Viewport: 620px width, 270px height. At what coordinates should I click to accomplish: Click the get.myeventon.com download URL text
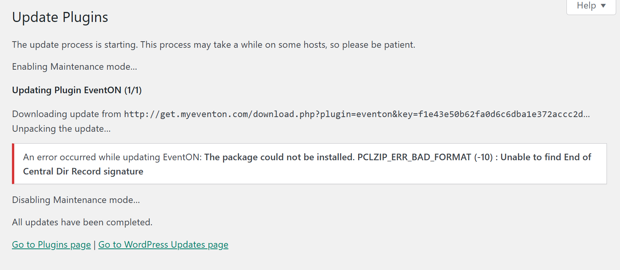click(357, 114)
